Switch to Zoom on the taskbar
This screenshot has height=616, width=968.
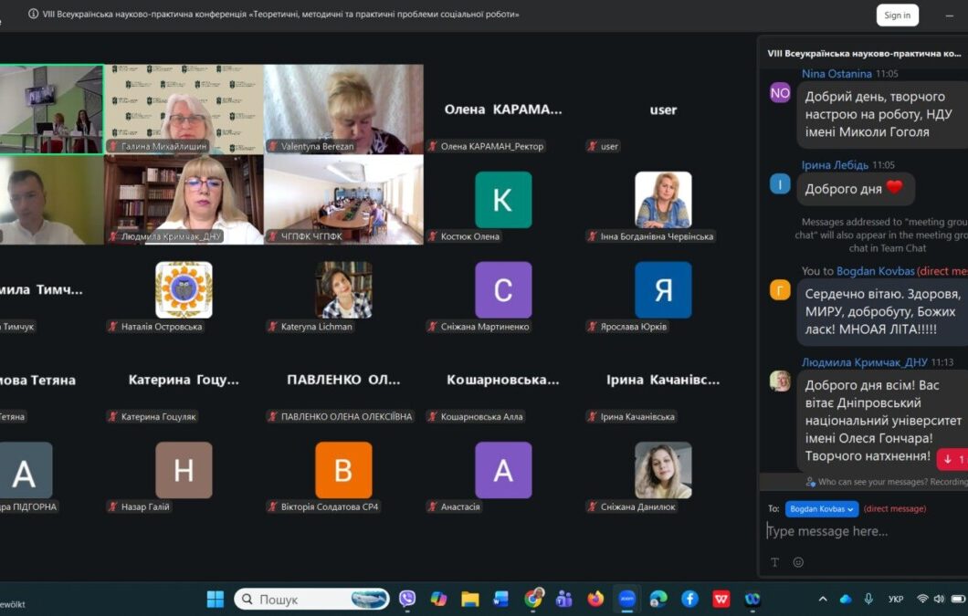tap(627, 599)
